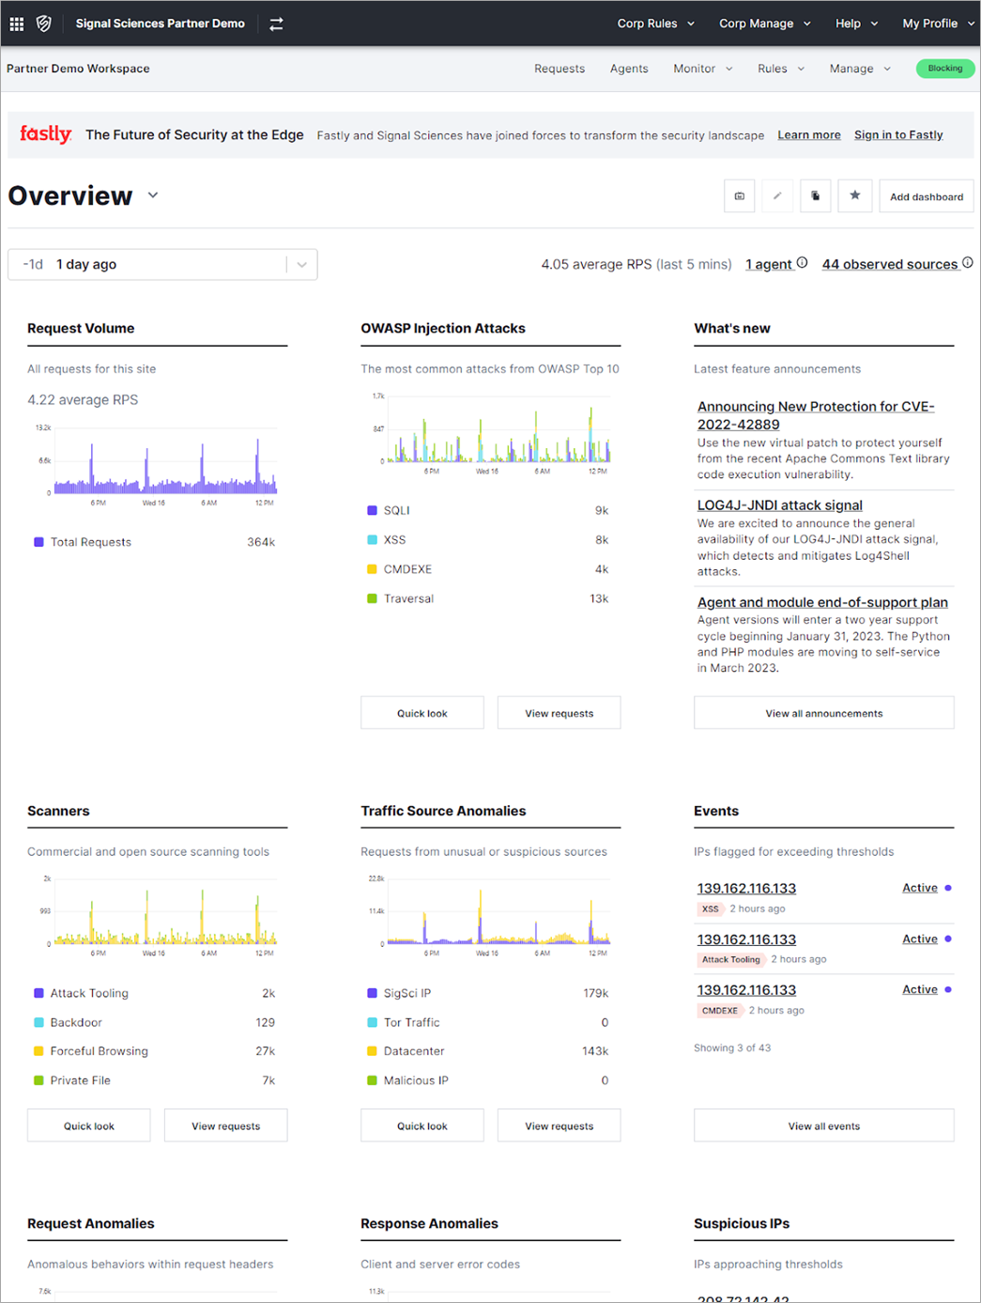
Task: Click the Signal Sciences Partner Demo title
Action: click(161, 23)
